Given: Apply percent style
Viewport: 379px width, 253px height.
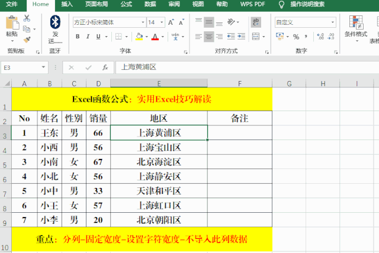Looking at the screenshot, I should pyautogui.click(x=296, y=37).
